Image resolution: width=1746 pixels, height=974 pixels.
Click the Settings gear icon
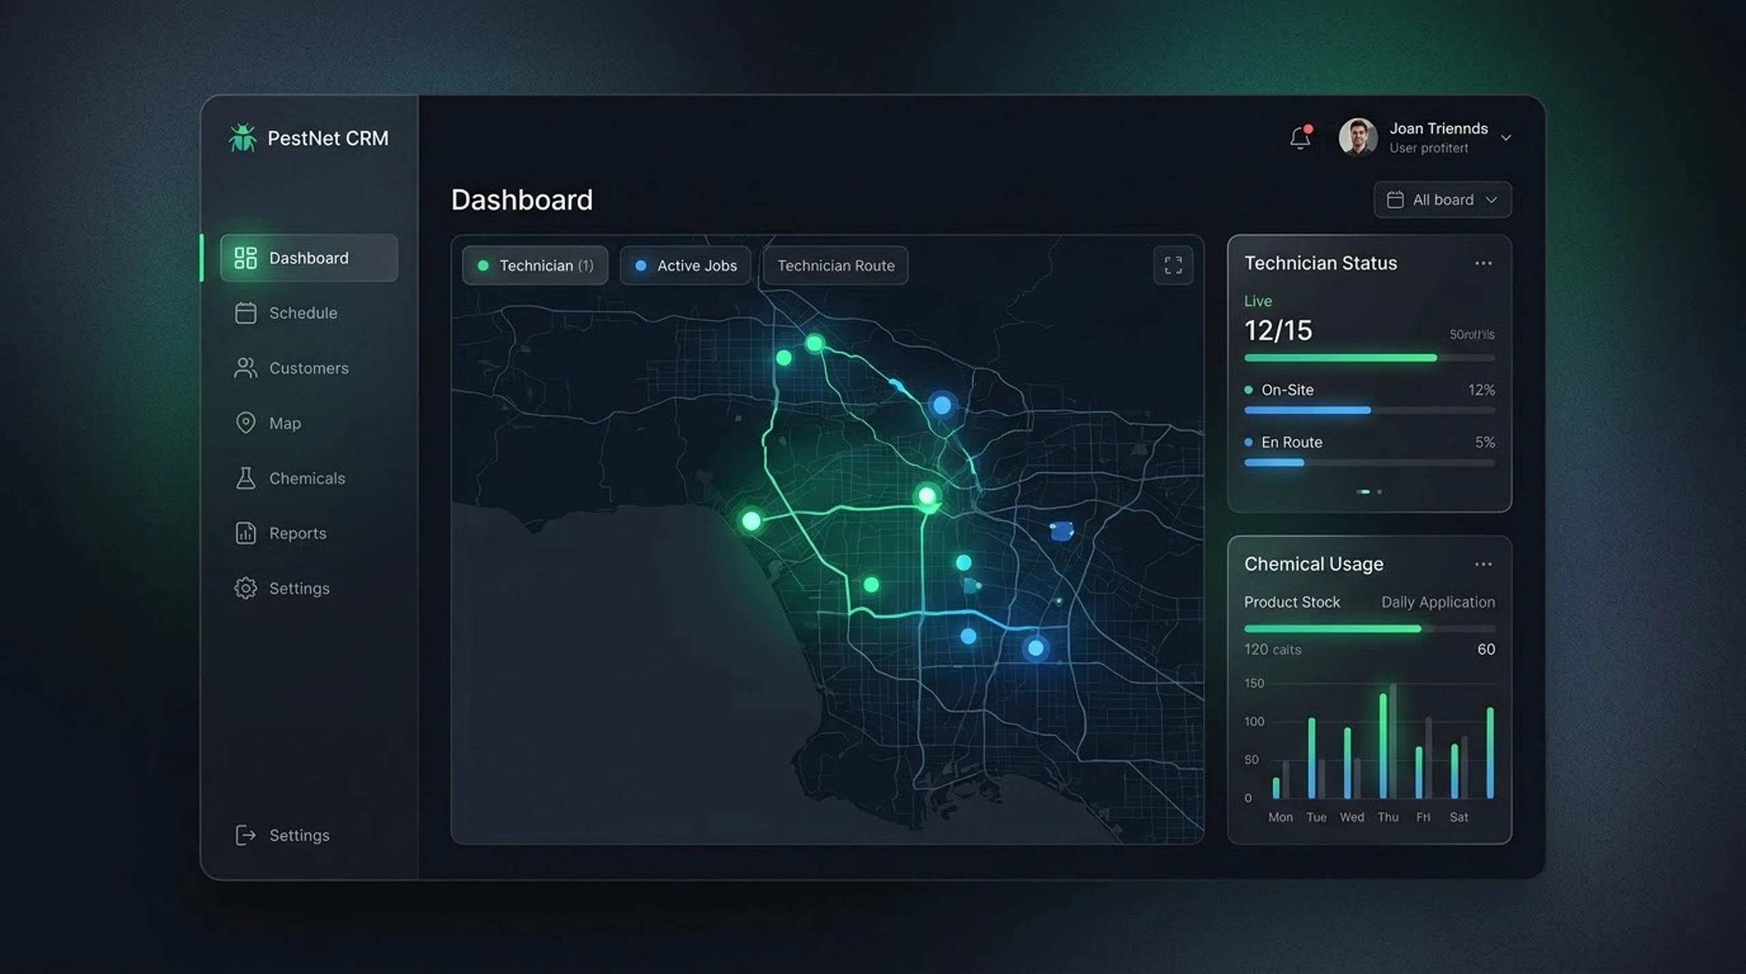[246, 588]
